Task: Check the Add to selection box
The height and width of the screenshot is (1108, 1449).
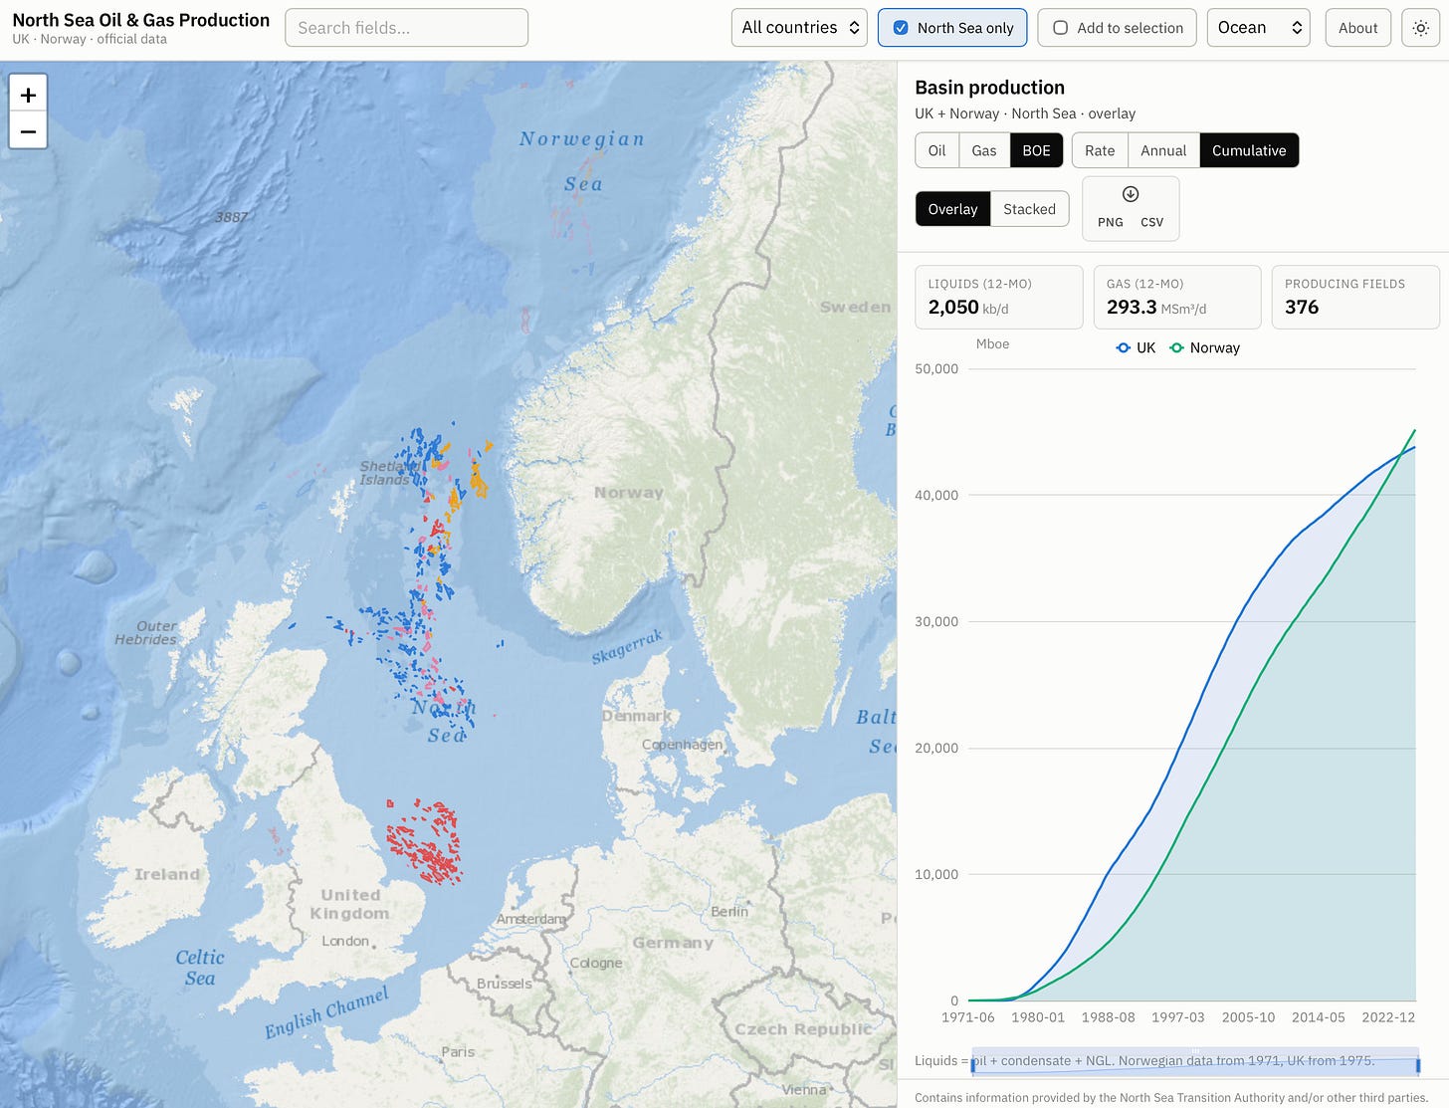Action: click(x=1061, y=28)
